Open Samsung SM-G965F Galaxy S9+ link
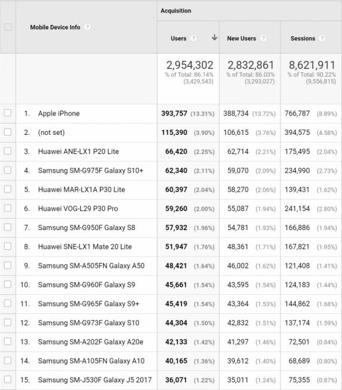342x390 pixels. click(89, 303)
